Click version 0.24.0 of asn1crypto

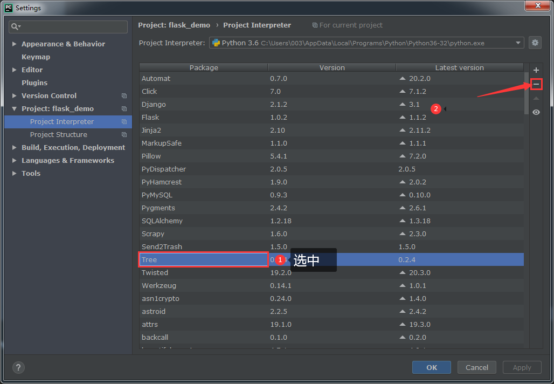[x=281, y=298]
